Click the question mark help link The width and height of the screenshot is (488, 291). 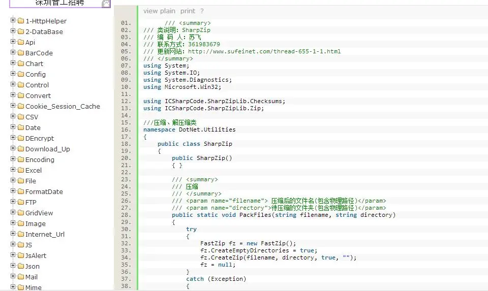[202, 11]
